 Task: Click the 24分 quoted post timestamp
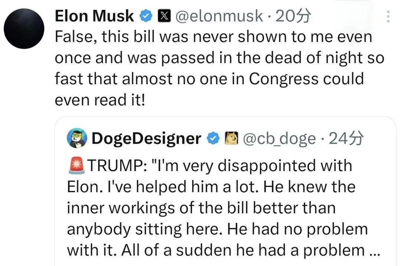(346, 138)
